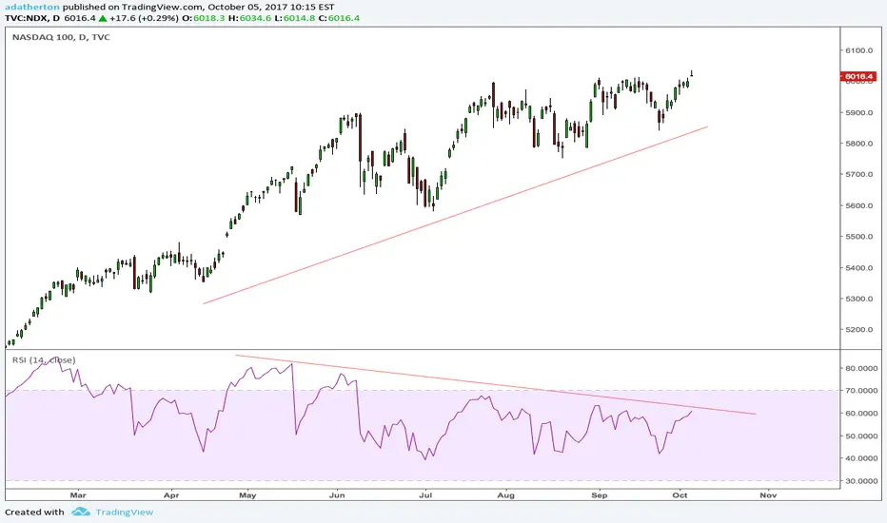Screen dimensions: 887x523
Task: Click the 5900.0 price axis label
Action: pyautogui.click(x=859, y=112)
